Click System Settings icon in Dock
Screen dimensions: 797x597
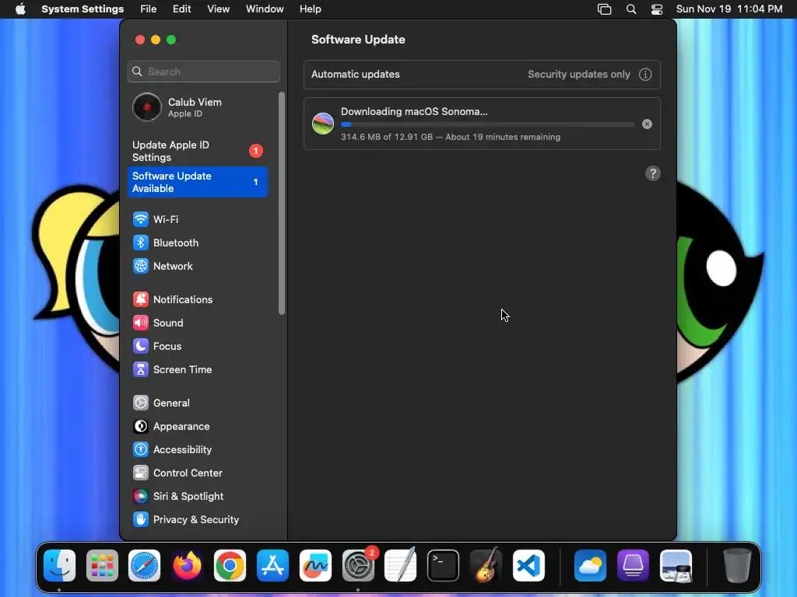tap(358, 566)
